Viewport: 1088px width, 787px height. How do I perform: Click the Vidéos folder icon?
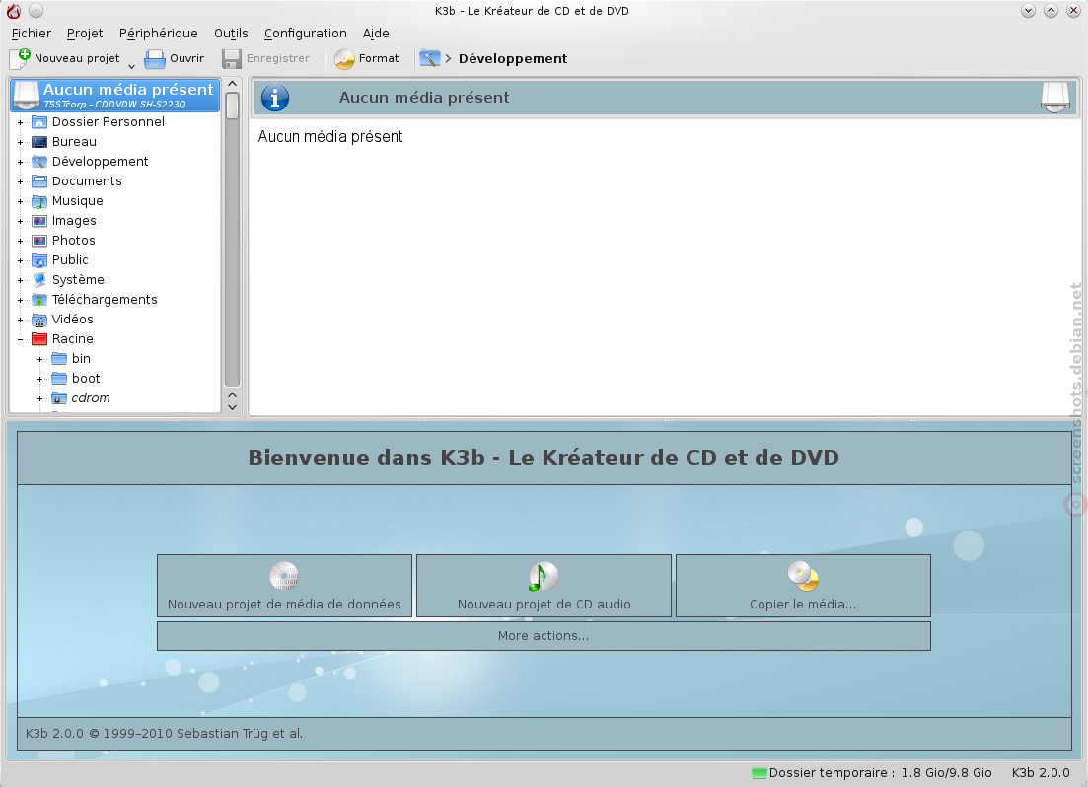pos(39,320)
